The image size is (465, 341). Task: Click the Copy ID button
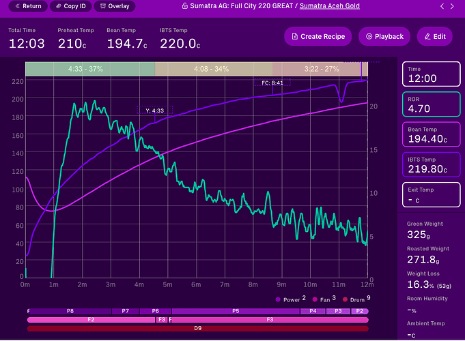click(x=70, y=6)
